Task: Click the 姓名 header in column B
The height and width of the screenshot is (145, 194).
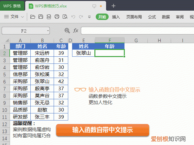Action: point(42,46)
